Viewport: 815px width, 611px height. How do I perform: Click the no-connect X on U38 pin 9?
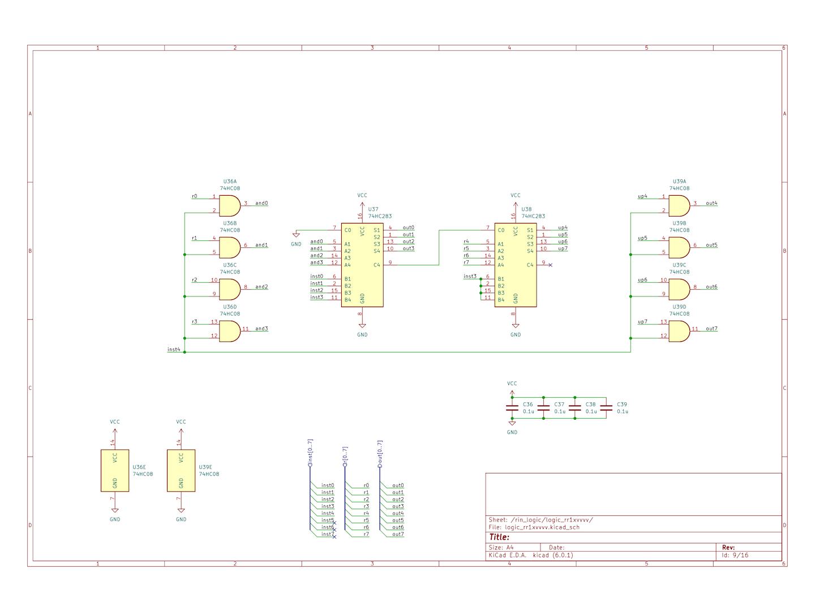point(550,265)
